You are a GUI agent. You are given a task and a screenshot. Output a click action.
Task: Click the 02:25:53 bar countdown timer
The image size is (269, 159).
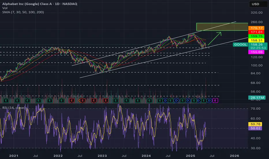258,48
